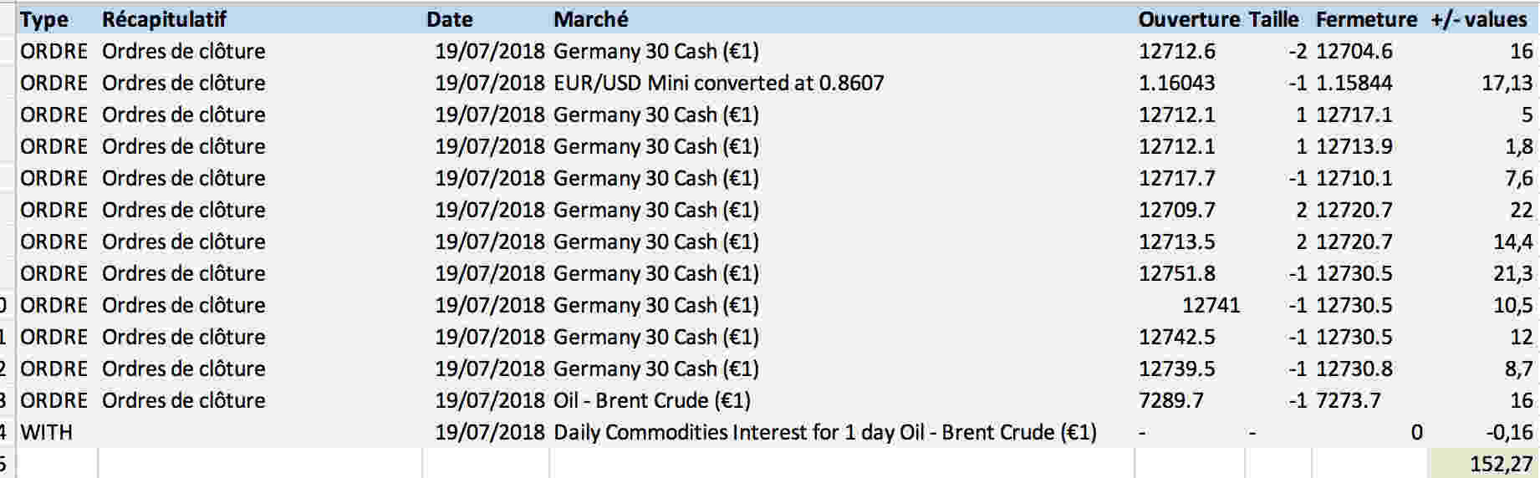Click the Date column header

(450, 19)
